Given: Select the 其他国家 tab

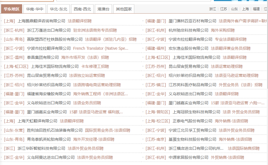Looking at the screenshot, I should tap(124, 9).
